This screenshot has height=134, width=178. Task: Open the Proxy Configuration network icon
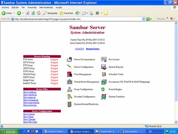70,89
